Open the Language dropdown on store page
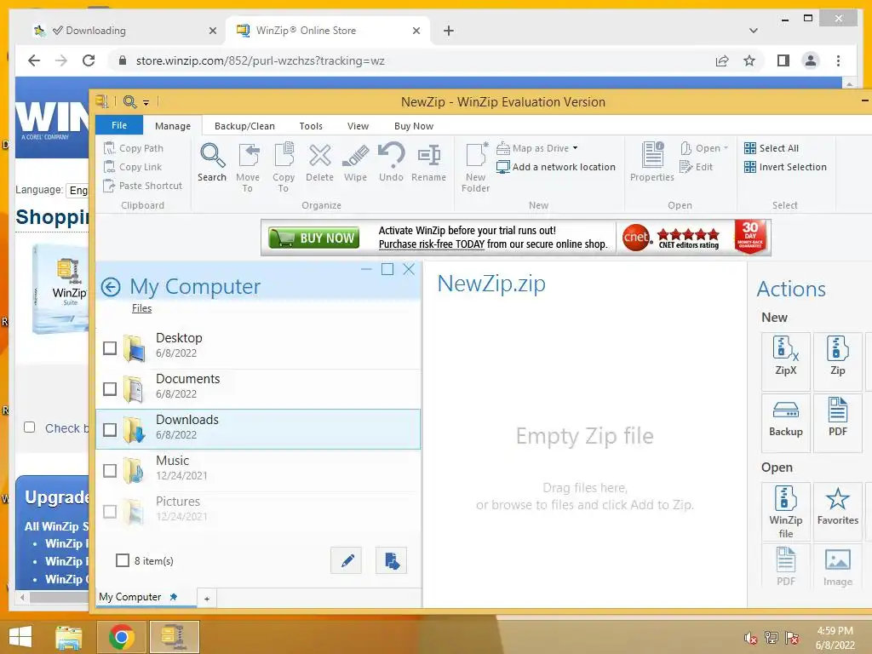 (77, 190)
